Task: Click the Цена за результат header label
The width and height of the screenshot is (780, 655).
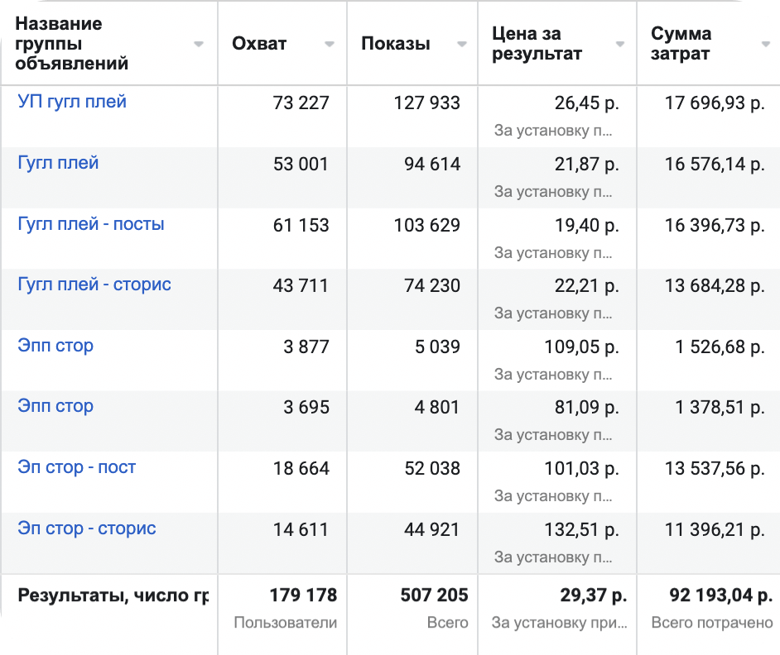Action: pyautogui.click(x=537, y=45)
